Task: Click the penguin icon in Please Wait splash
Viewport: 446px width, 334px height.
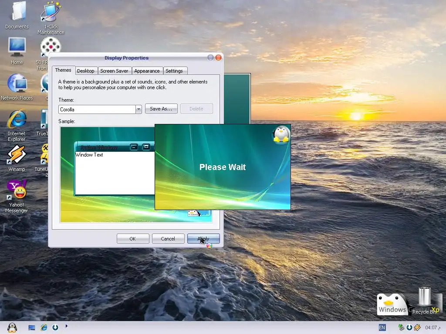Action: (x=281, y=135)
